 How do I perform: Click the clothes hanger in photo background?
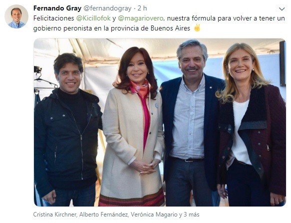[x=44, y=80]
